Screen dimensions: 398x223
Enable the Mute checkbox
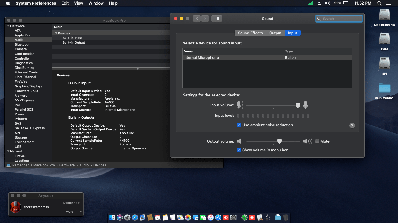(x=317, y=141)
